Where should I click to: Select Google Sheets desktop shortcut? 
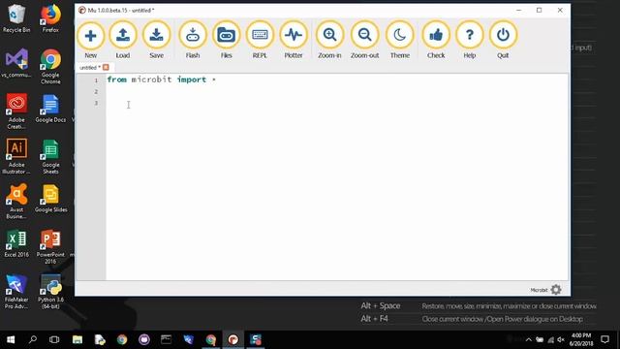[x=50, y=156]
